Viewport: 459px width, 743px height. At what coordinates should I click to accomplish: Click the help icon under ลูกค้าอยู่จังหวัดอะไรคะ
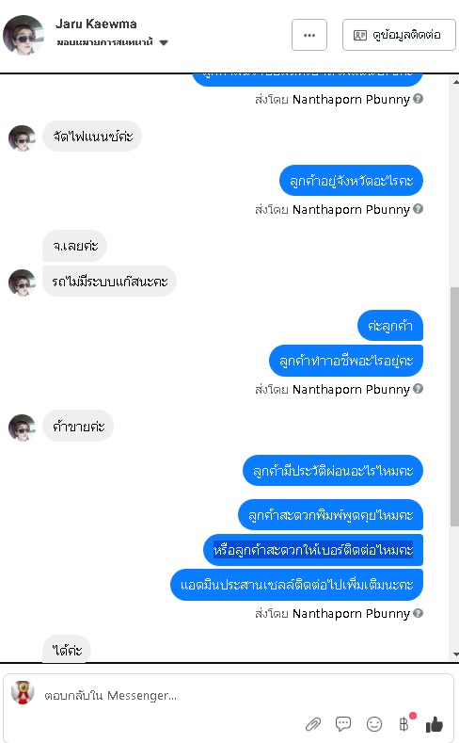coord(418,208)
